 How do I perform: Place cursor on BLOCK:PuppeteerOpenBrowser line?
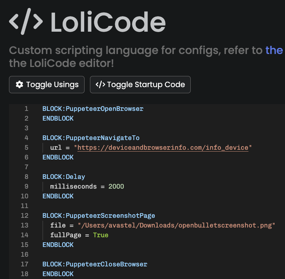(93, 109)
